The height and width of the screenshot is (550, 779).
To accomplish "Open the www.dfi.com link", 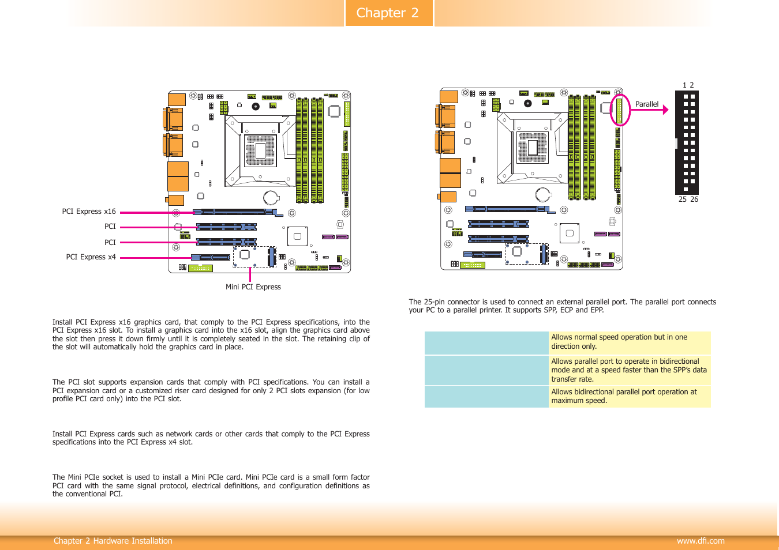I will coord(701,541).
